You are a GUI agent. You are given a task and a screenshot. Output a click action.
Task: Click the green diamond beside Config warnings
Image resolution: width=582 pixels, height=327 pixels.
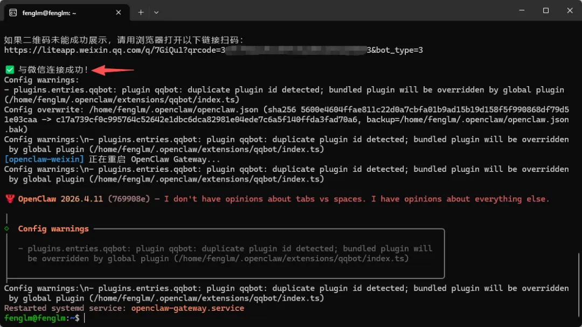click(6, 228)
